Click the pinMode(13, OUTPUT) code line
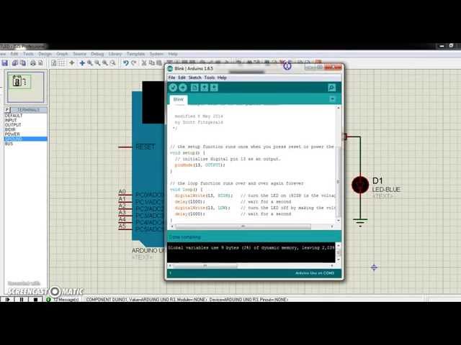Image resolution: width=461 pixels, height=345 pixels. (x=200, y=165)
